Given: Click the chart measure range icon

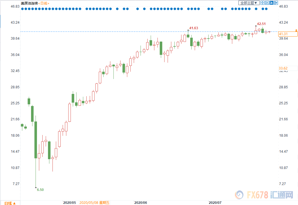Looking at the screenshot, I should pos(267,3).
